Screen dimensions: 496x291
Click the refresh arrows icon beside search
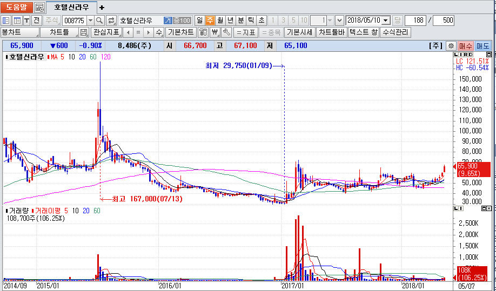coord(111,20)
